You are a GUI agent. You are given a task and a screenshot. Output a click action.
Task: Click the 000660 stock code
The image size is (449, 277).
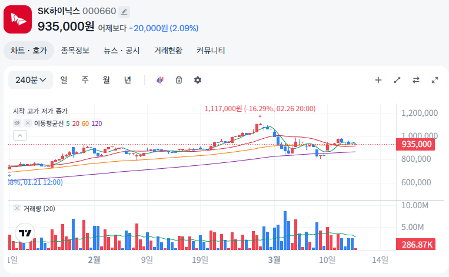click(99, 11)
